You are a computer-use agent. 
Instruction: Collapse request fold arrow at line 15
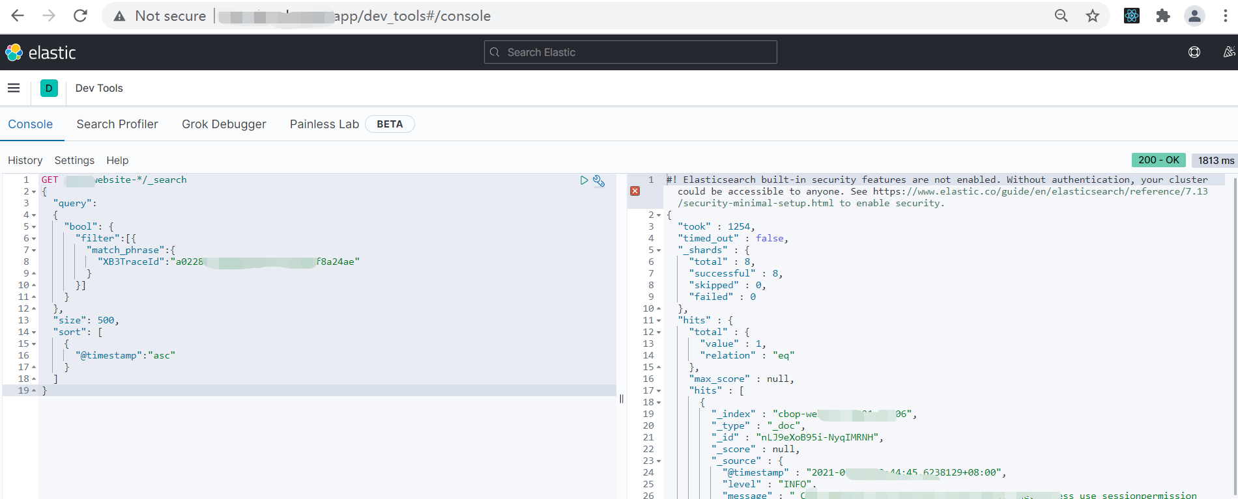pyautogui.click(x=34, y=344)
